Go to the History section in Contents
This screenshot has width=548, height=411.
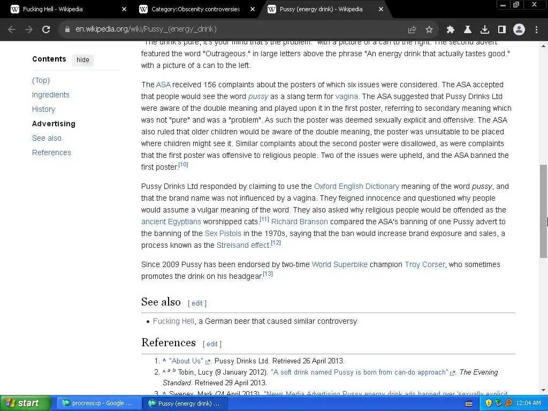pos(44,109)
